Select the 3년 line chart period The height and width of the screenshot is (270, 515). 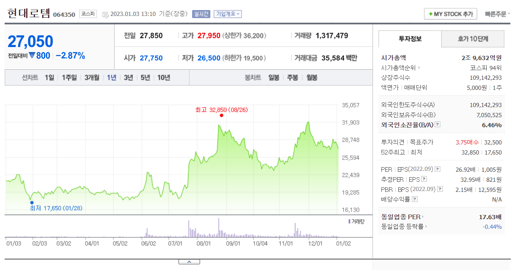(x=129, y=78)
